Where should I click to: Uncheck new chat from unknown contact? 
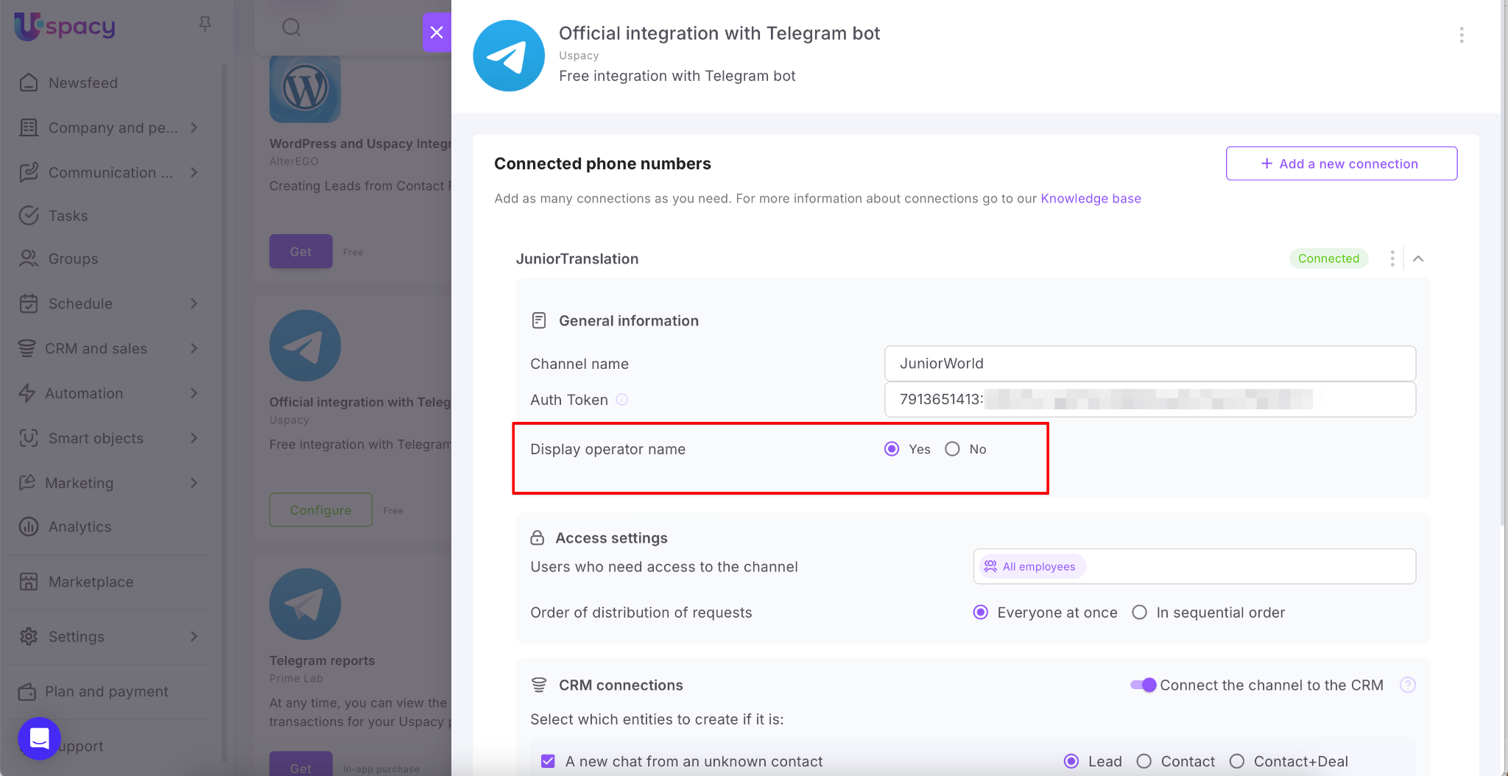pos(548,761)
